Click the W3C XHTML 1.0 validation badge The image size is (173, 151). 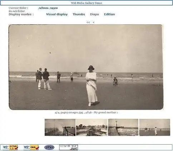(10, 147)
